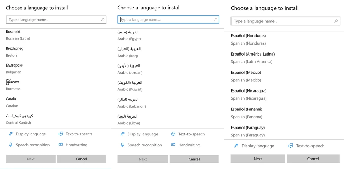Click Handwriting icon in middle dialog

click(173, 145)
